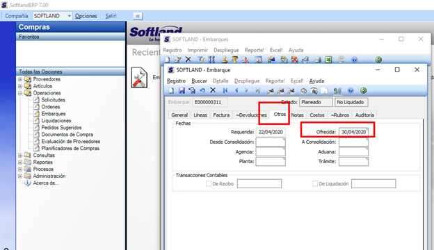Click the Trámite date field

(354, 162)
